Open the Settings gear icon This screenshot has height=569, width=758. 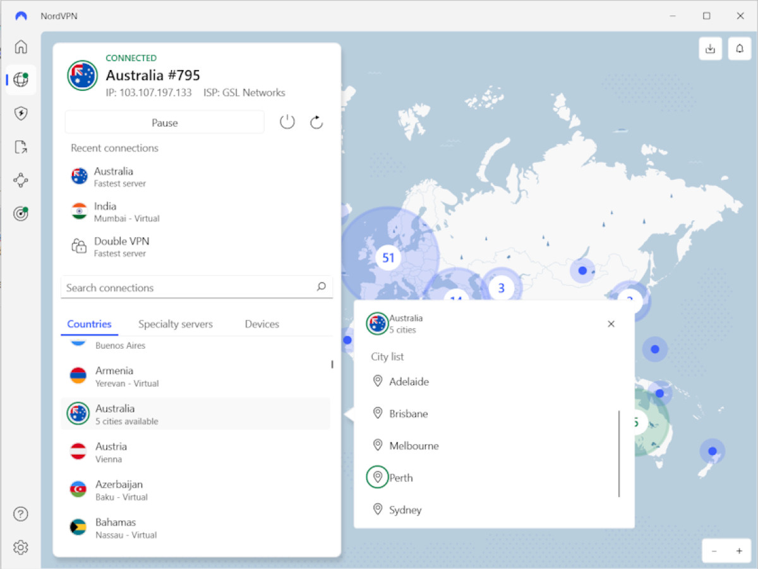(x=21, y=547)
